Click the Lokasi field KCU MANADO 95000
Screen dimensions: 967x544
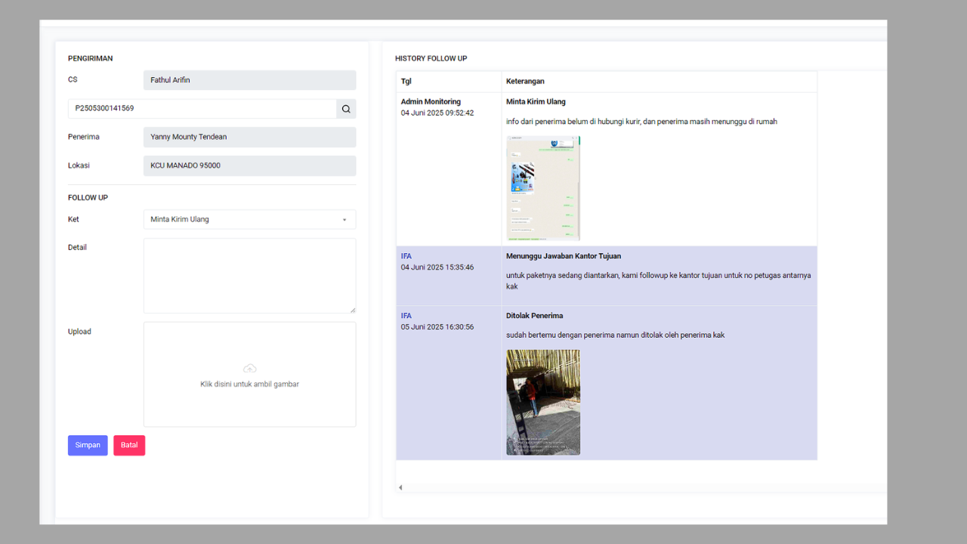pos(249,165)
